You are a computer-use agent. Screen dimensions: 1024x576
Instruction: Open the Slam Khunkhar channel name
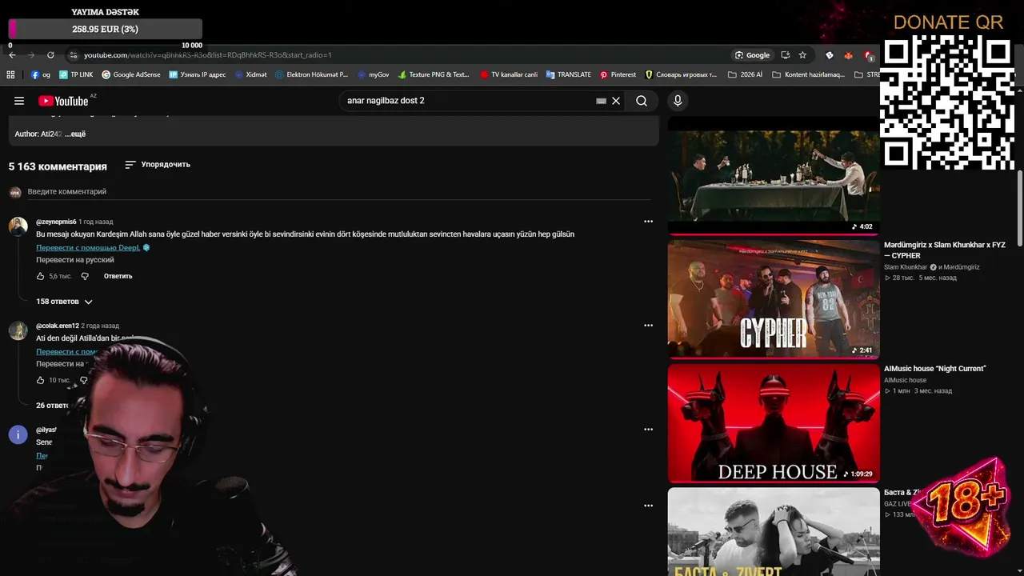click(906, 267)
